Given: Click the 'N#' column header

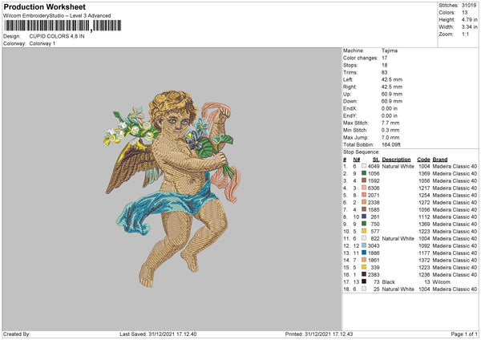Looking at the screenshot, I should tap(357, 160).
